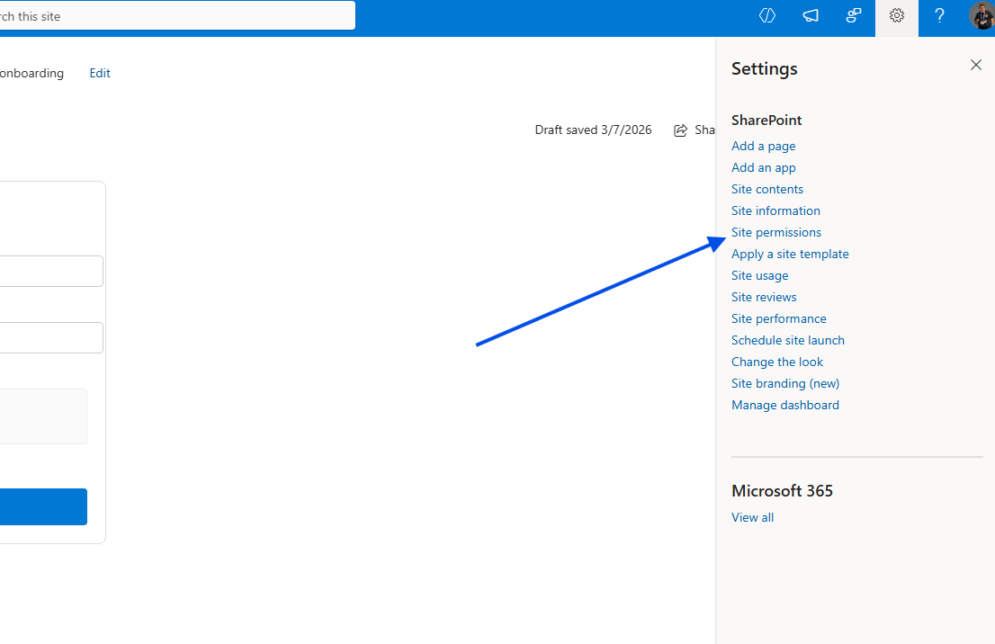The height and width of the screenshot is (644, 995).
Task: Click the Settings gear icon
Action: tap(896, 15)
